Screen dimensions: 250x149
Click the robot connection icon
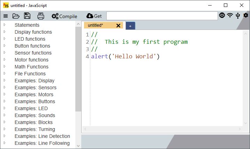(222, 15)
